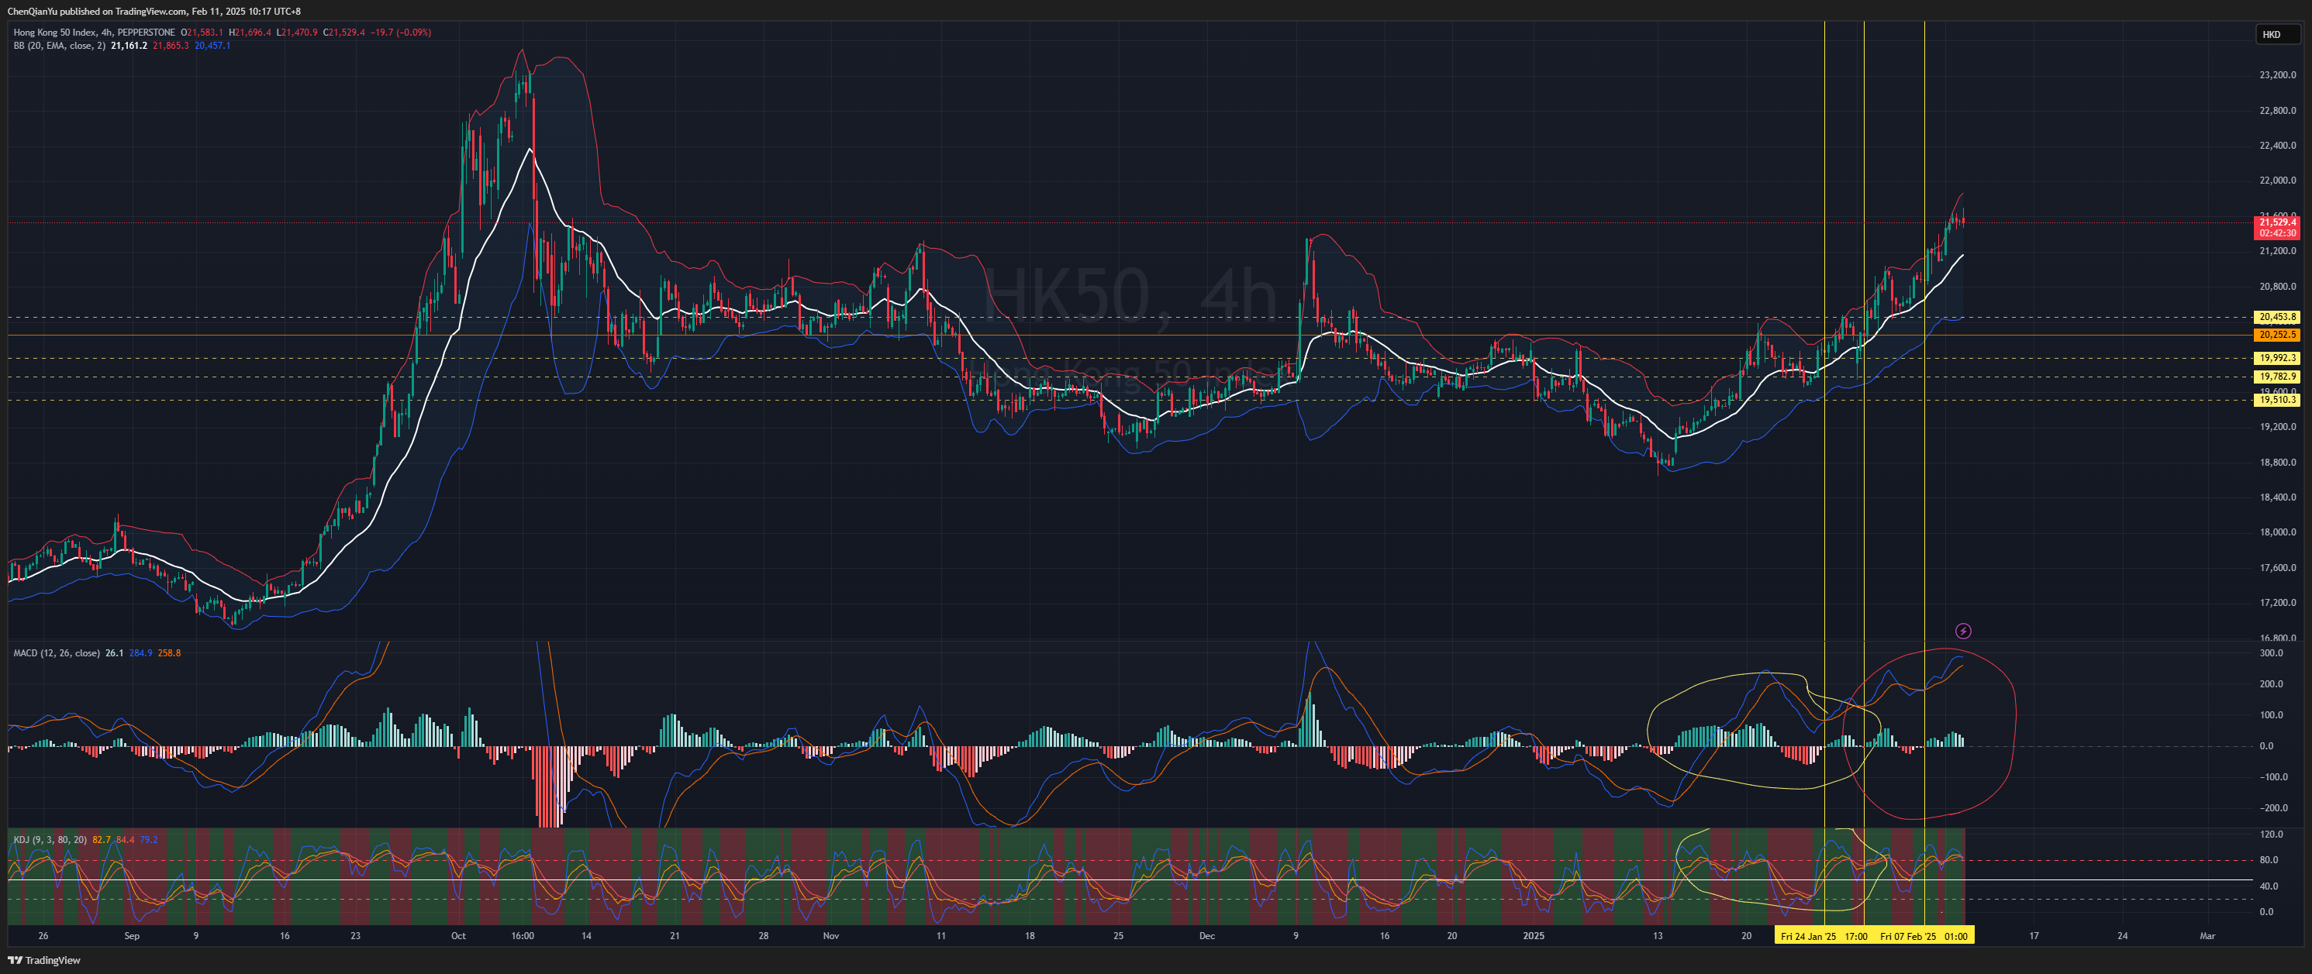This screenshot has width=2312, height=974.
Task: Click the Nov label on time axis
Action: 831,936
